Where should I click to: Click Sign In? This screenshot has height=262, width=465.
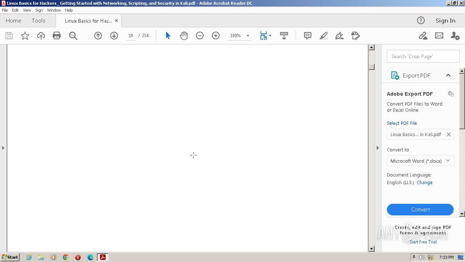445,20
